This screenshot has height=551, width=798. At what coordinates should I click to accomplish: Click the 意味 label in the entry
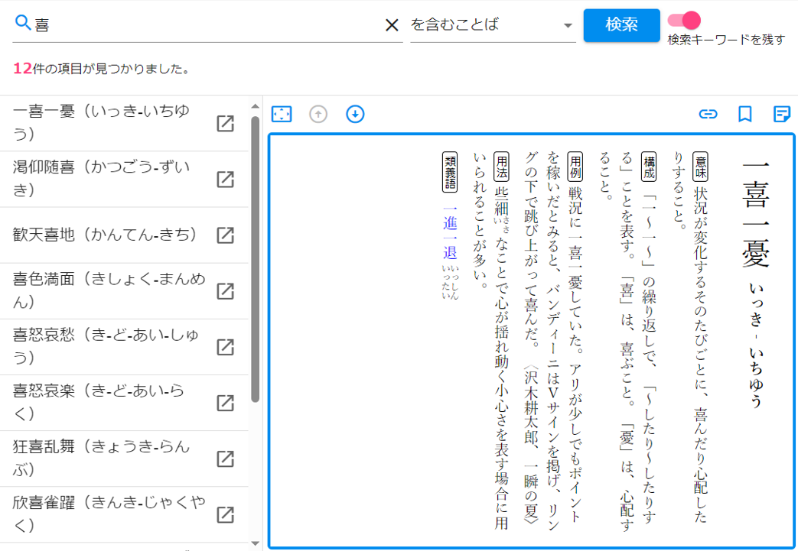coord(700,167)
